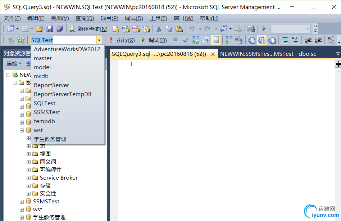Open a Database Engine Query
This screenshot has width=341, height=221.
pos(116,29)
